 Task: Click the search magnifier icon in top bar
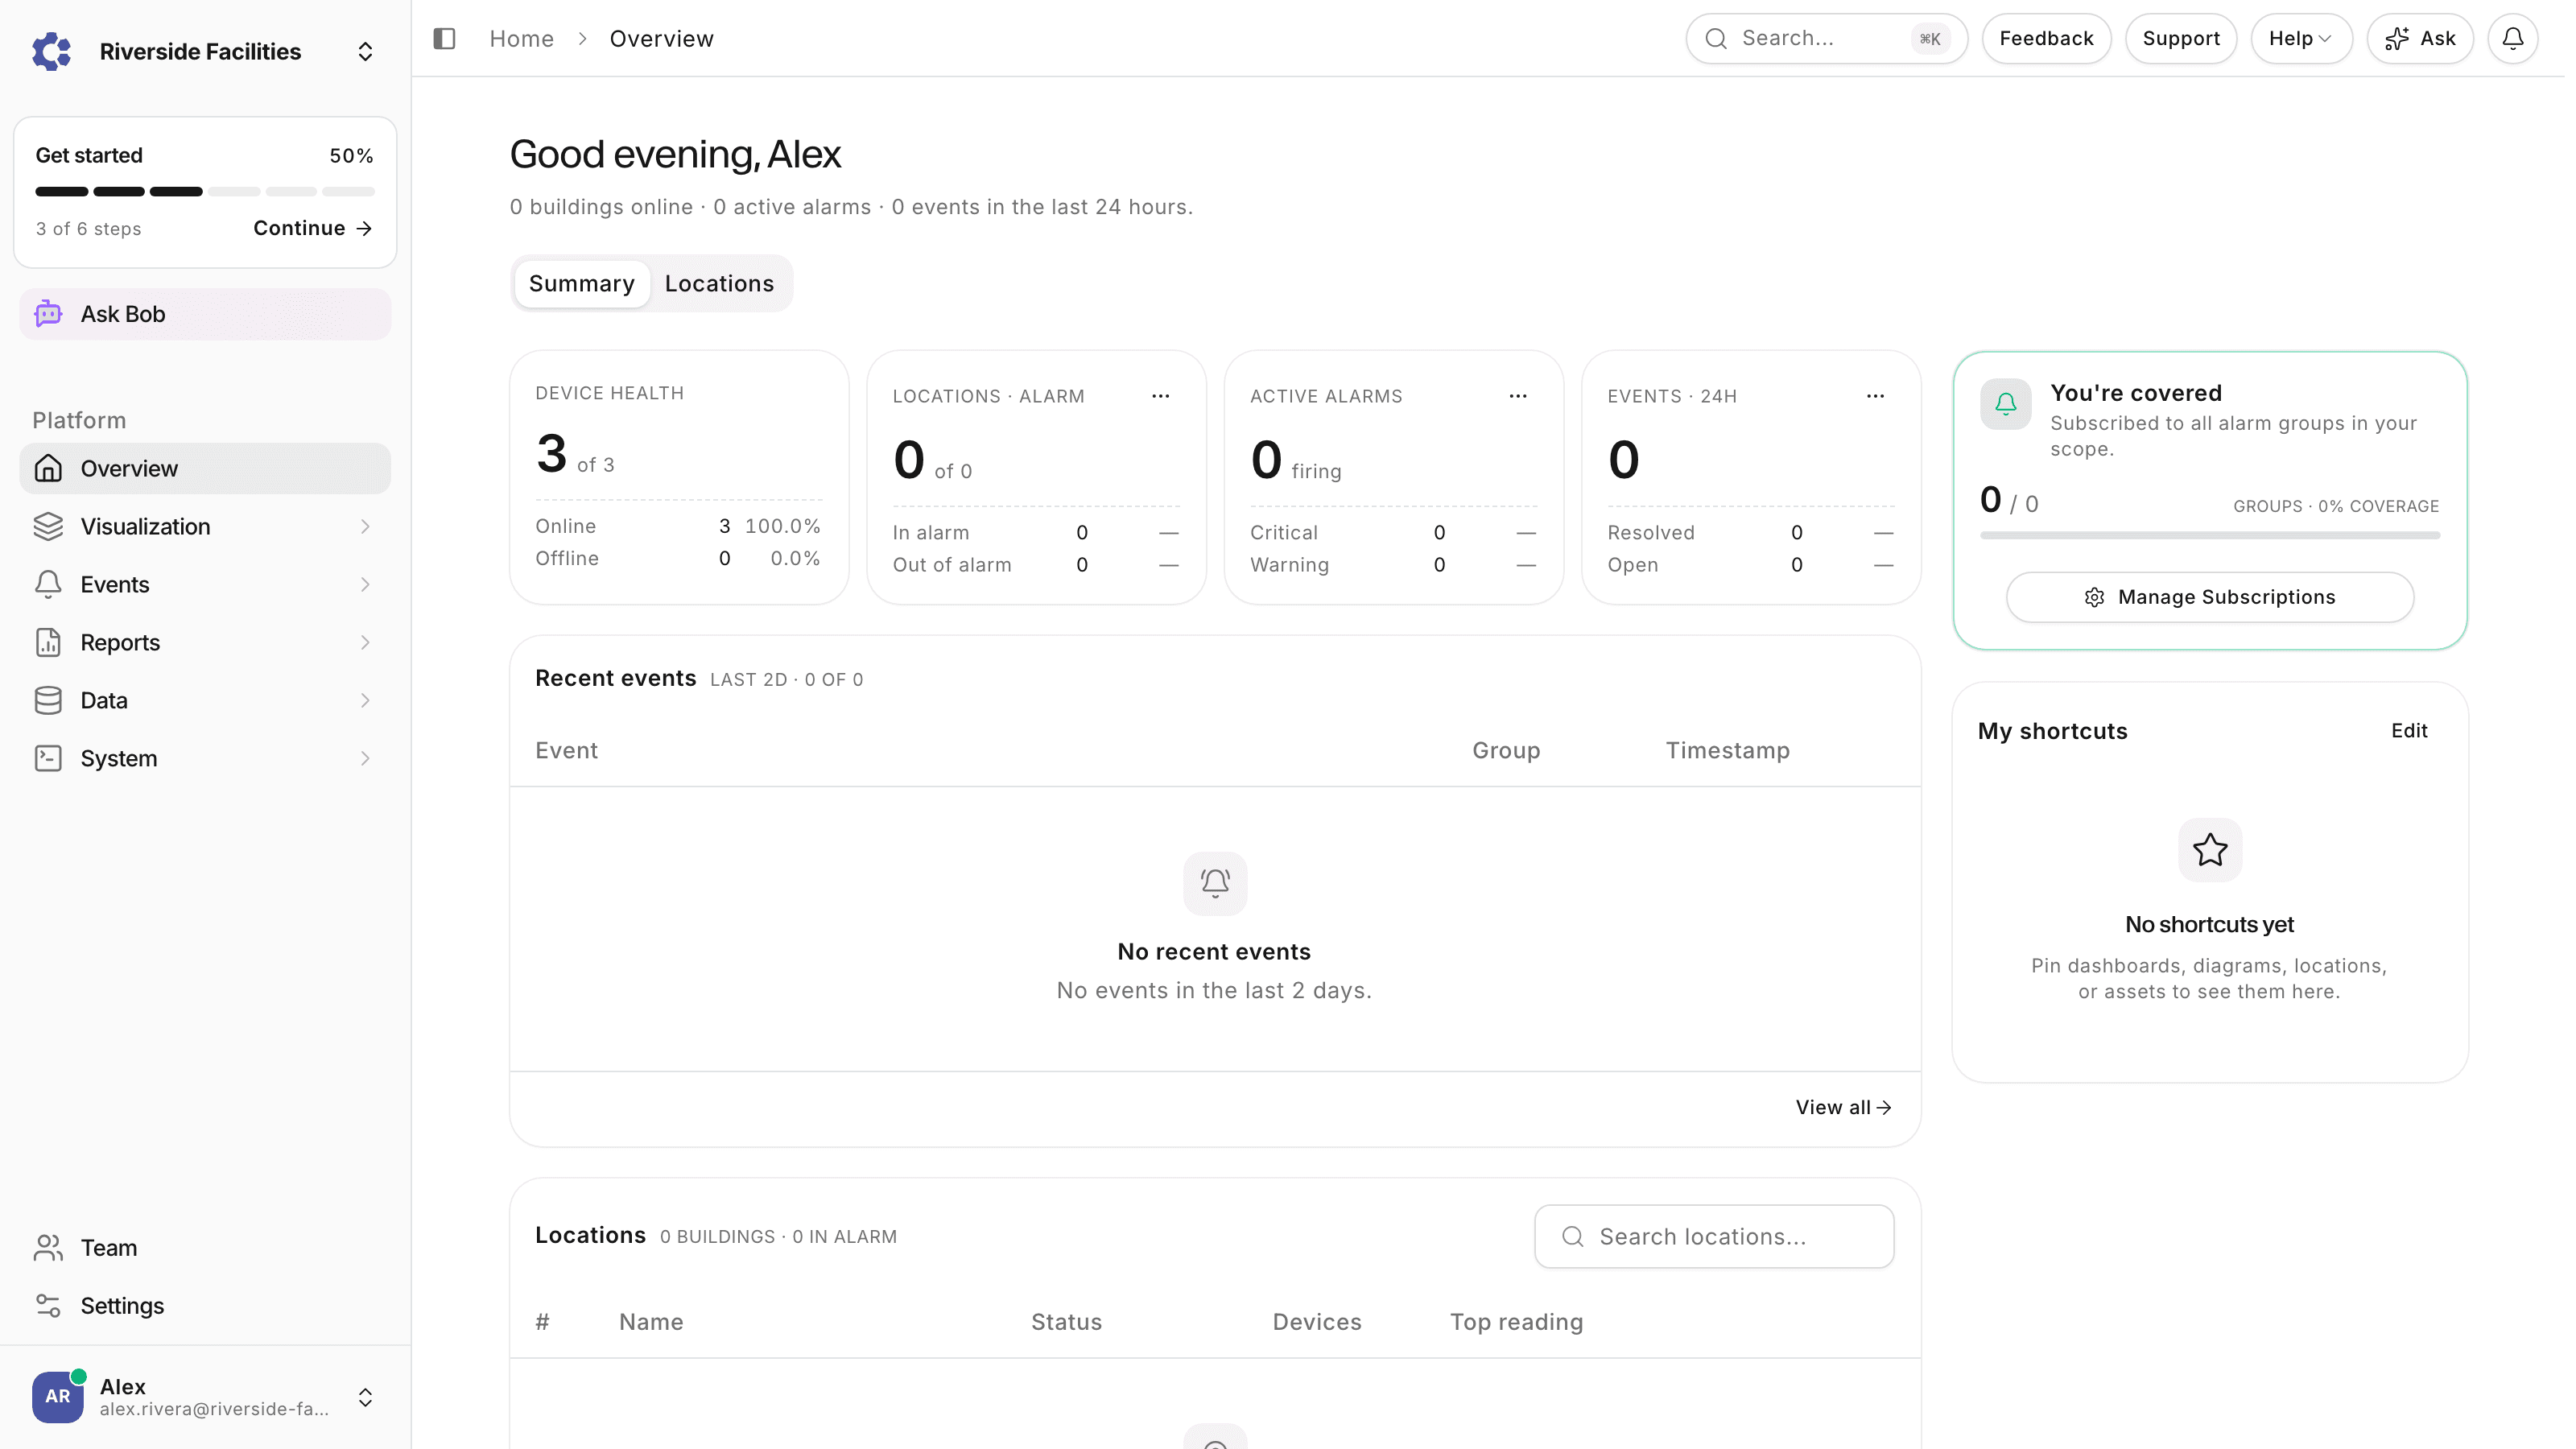coord(1716,38)
